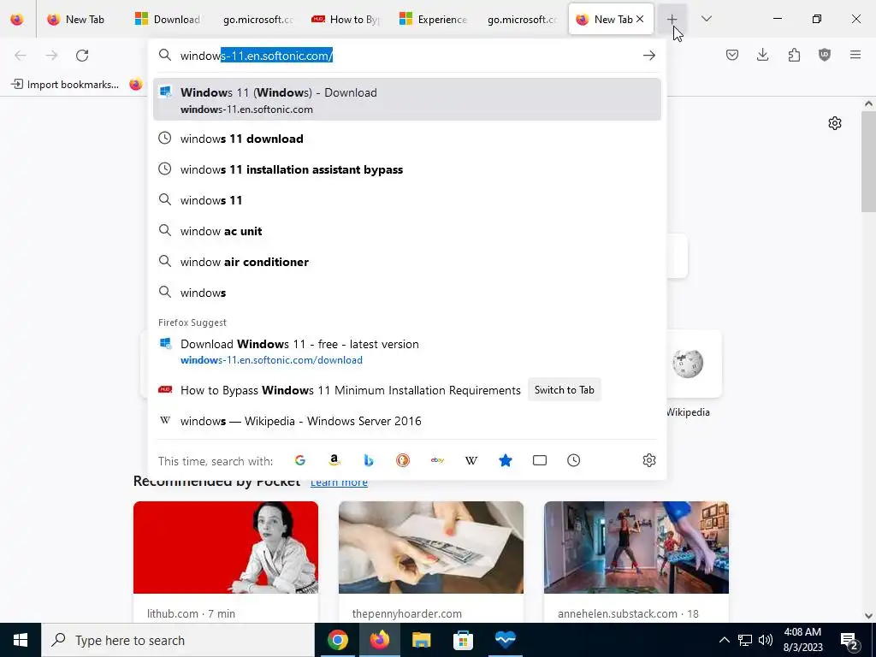Screen dimensions: 876x657
Task: Click scrollbar down arrow
Action: point(868,616)
